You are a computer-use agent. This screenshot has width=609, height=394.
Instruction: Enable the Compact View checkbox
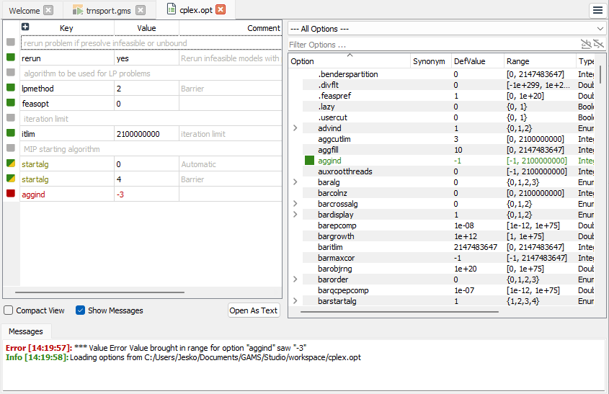9,310
